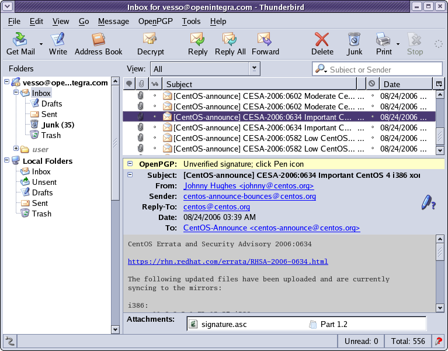Click centos-announce-bounces@centos.org link
Screen dimensions: 448x351
249,196
